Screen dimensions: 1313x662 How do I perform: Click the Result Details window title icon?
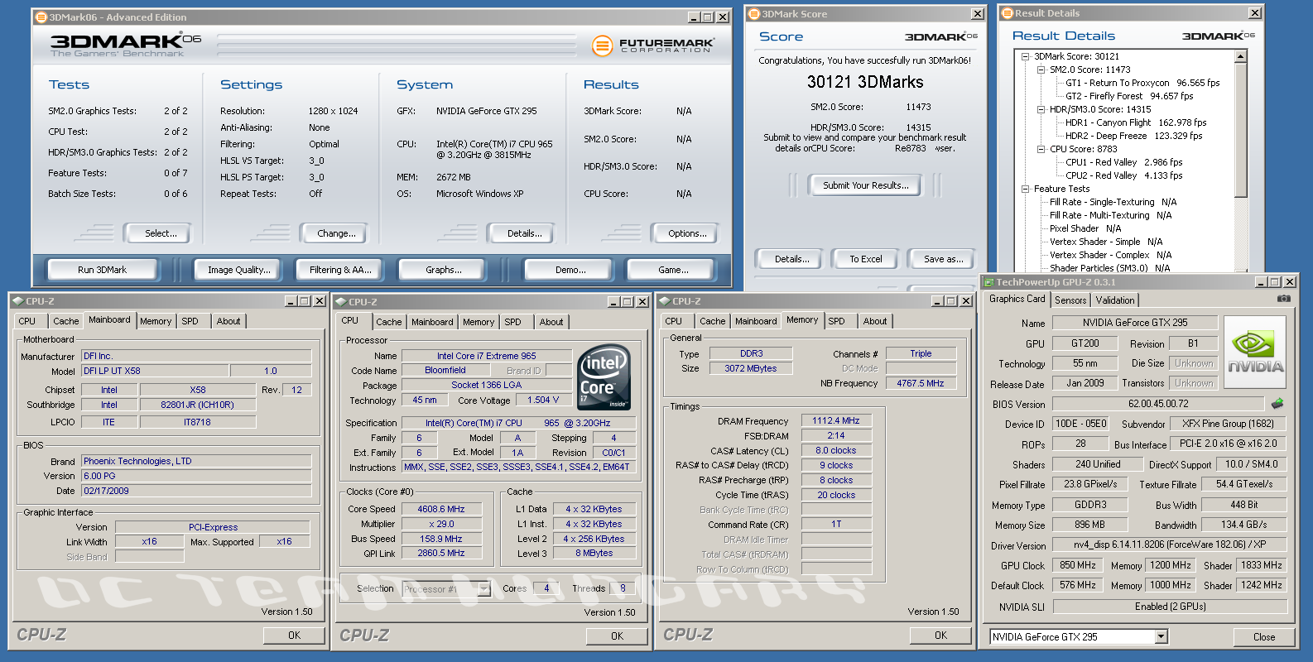[1008, 12]
